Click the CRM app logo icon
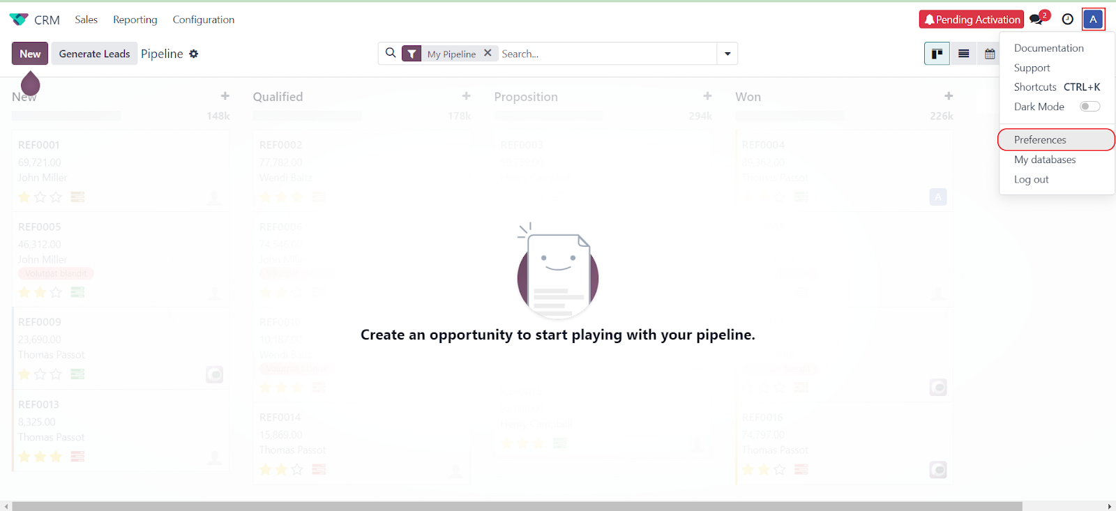This screenshot has height=511, width=1116. tap(19, 20)
